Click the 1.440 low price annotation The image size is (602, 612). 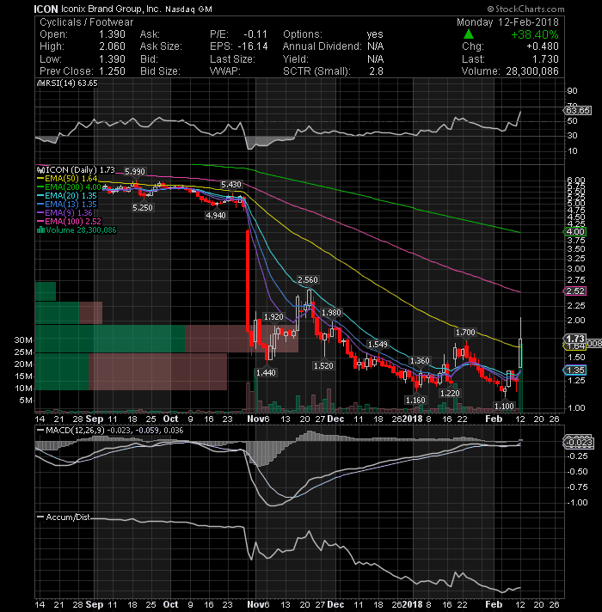pyautogui.click(x=266, y=373)
